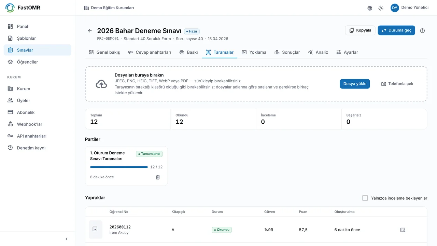This screenshot has height=246, width=437.
Task: Toggle the sun theme icon
Action: 381,8
